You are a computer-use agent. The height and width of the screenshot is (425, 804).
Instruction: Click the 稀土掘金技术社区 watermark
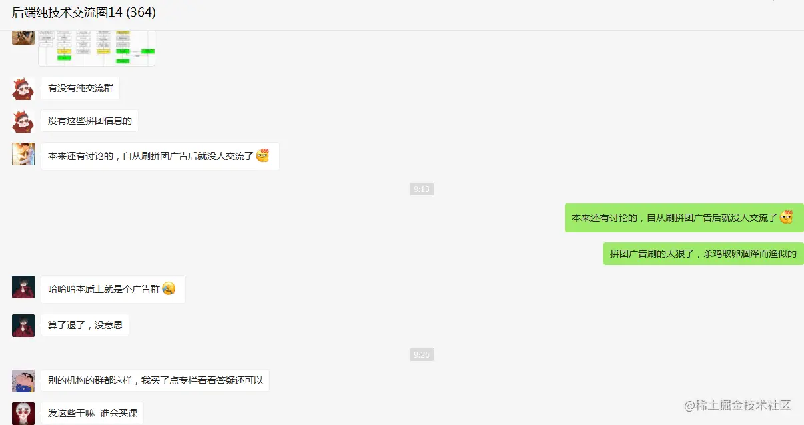[737, 406]
